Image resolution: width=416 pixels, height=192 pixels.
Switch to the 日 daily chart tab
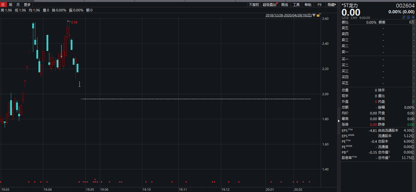click(3, 5)
